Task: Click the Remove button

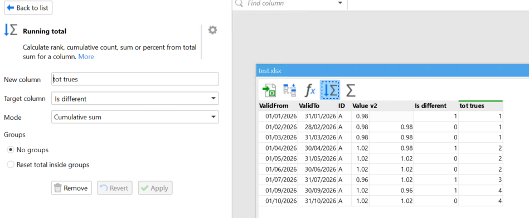Action: point(71,188)
